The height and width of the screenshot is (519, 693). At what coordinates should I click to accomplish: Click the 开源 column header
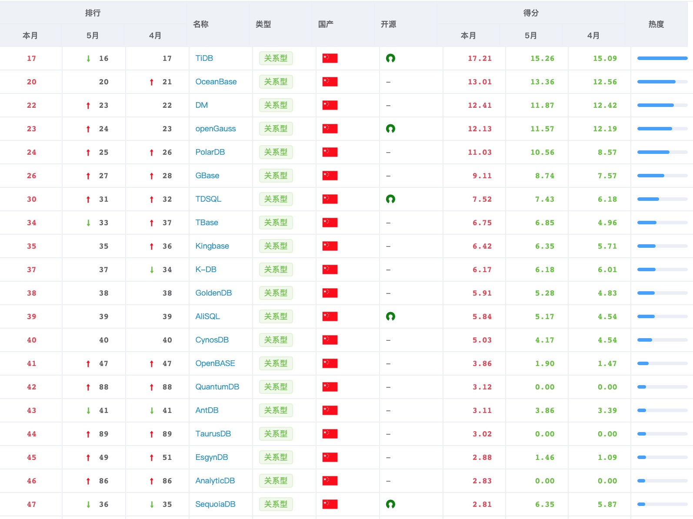(389, 24)
